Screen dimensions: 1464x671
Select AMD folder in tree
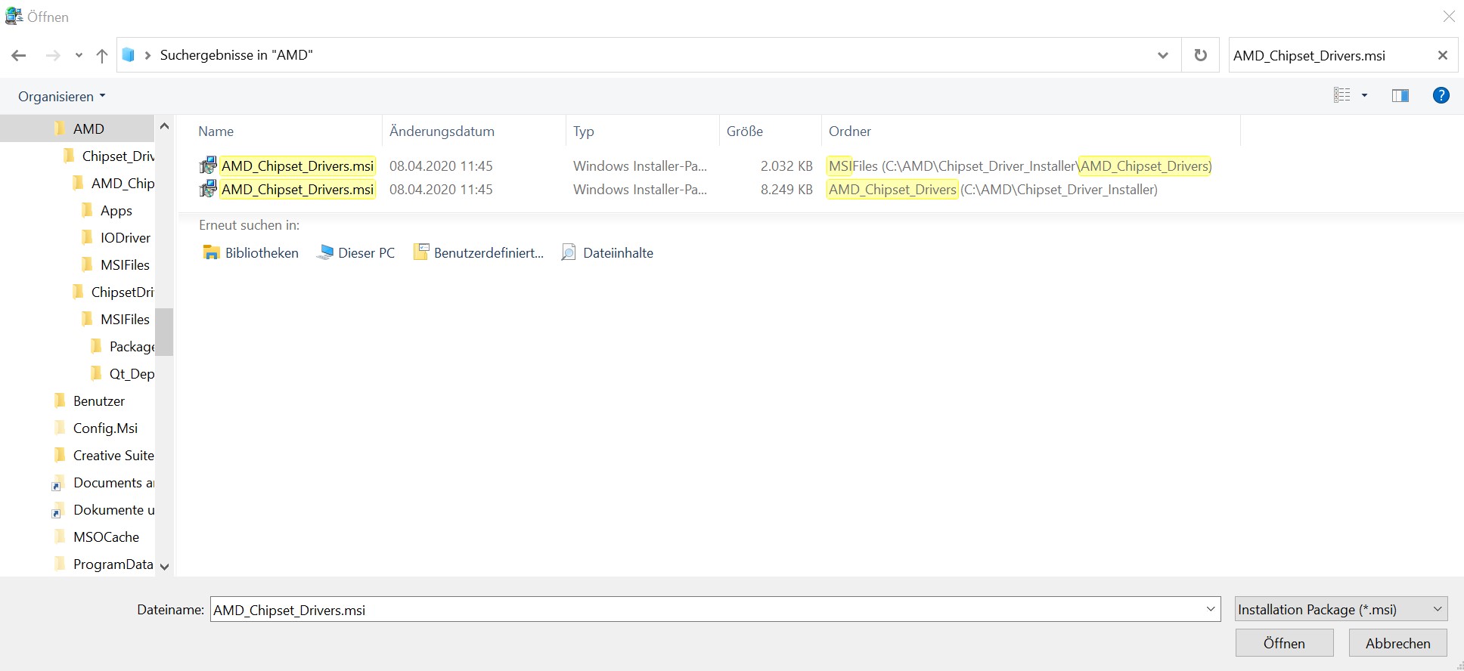click(x=78, y=128)
